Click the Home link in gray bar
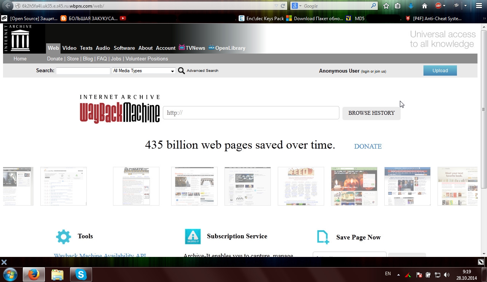 click(20, 59)
